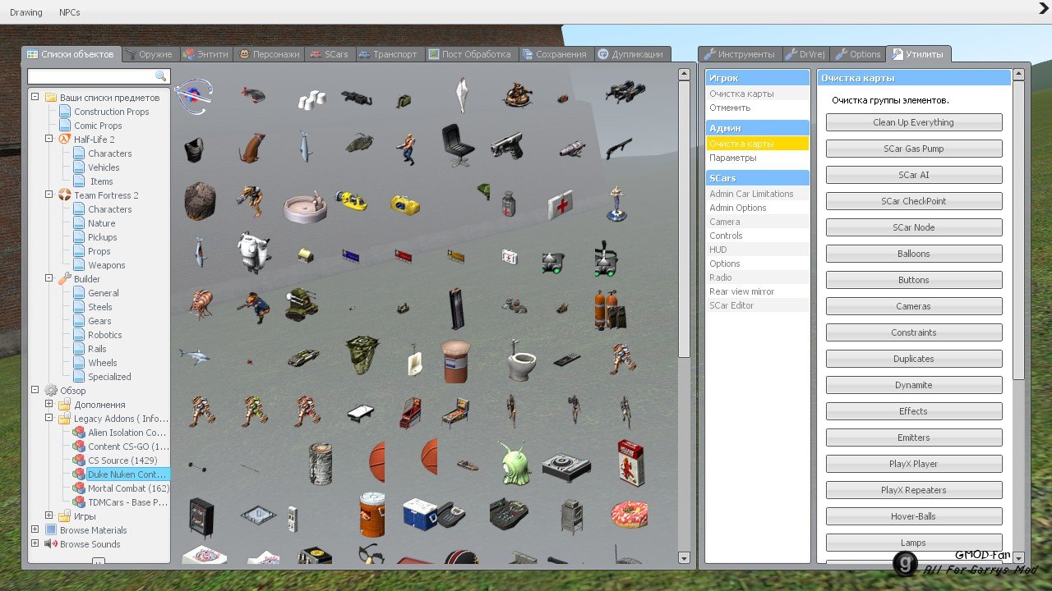The image size is (1052, 591).
Task: Collapse the Ваши списки предметов tree node
Action: pos(35,97)
